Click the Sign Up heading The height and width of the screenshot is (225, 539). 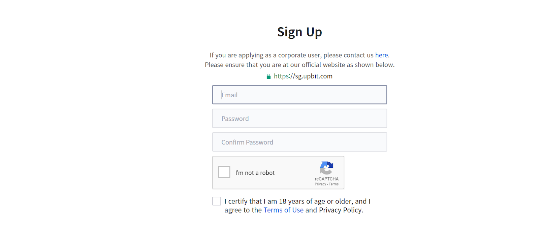pyautogui.click(x=299, y=32)
